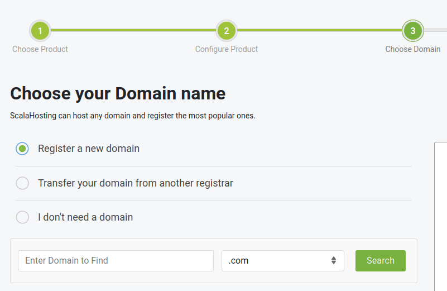The image size is (447, 291).
Task: Focus the Enter Domain to Find field
Action: tap(116, 261)
